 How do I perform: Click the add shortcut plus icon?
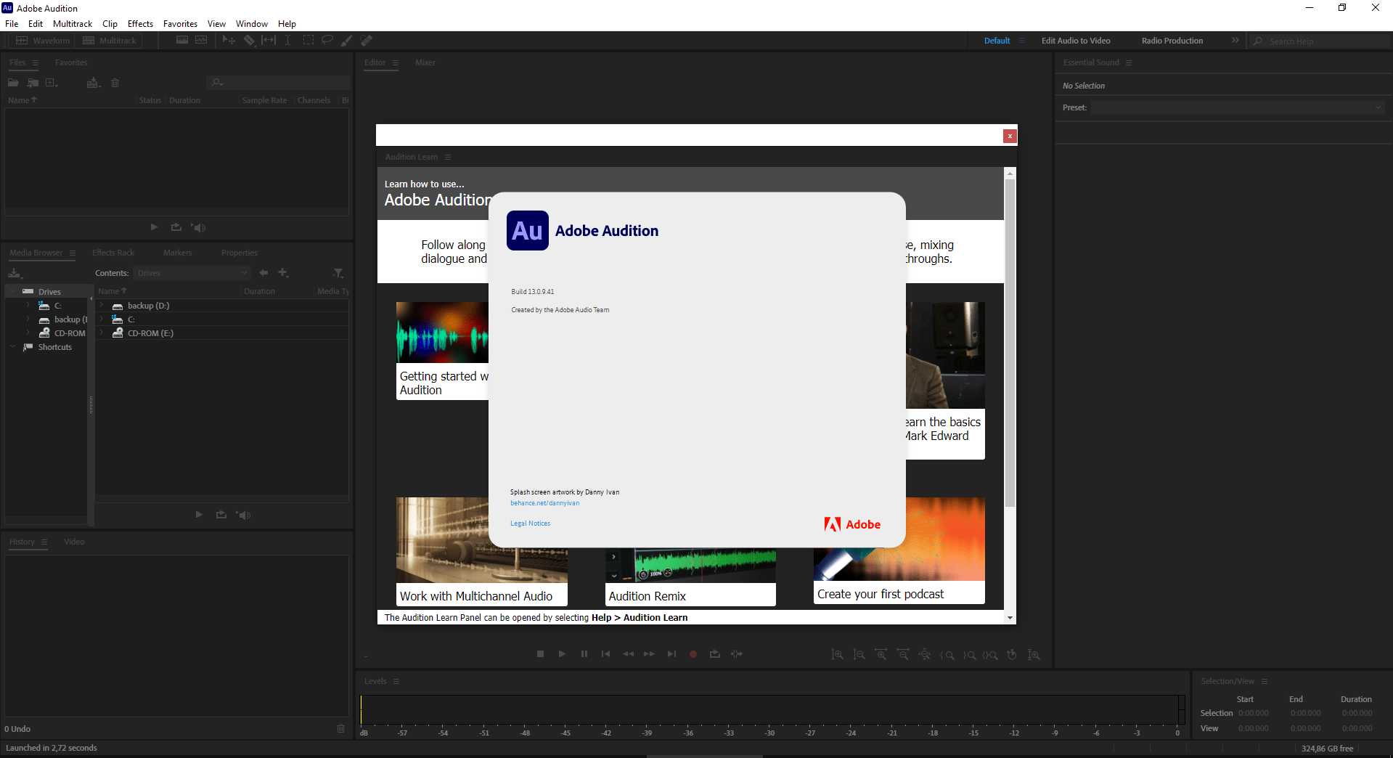[x=283, y=273]
